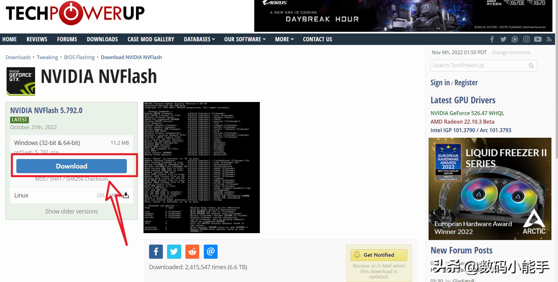This screenshot has height=282, width=558.
Task: Click the NVIDIA GeForce GTX logo
Action: tap(21, 81)
